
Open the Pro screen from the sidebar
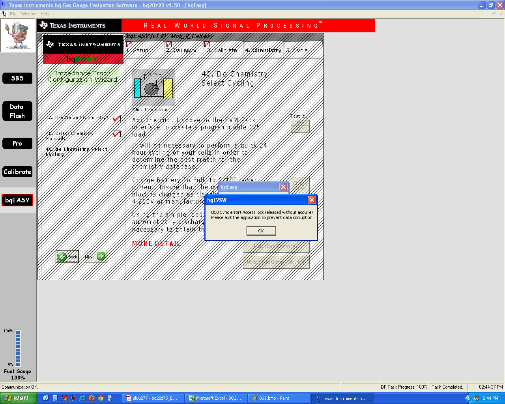click(17, 143)
